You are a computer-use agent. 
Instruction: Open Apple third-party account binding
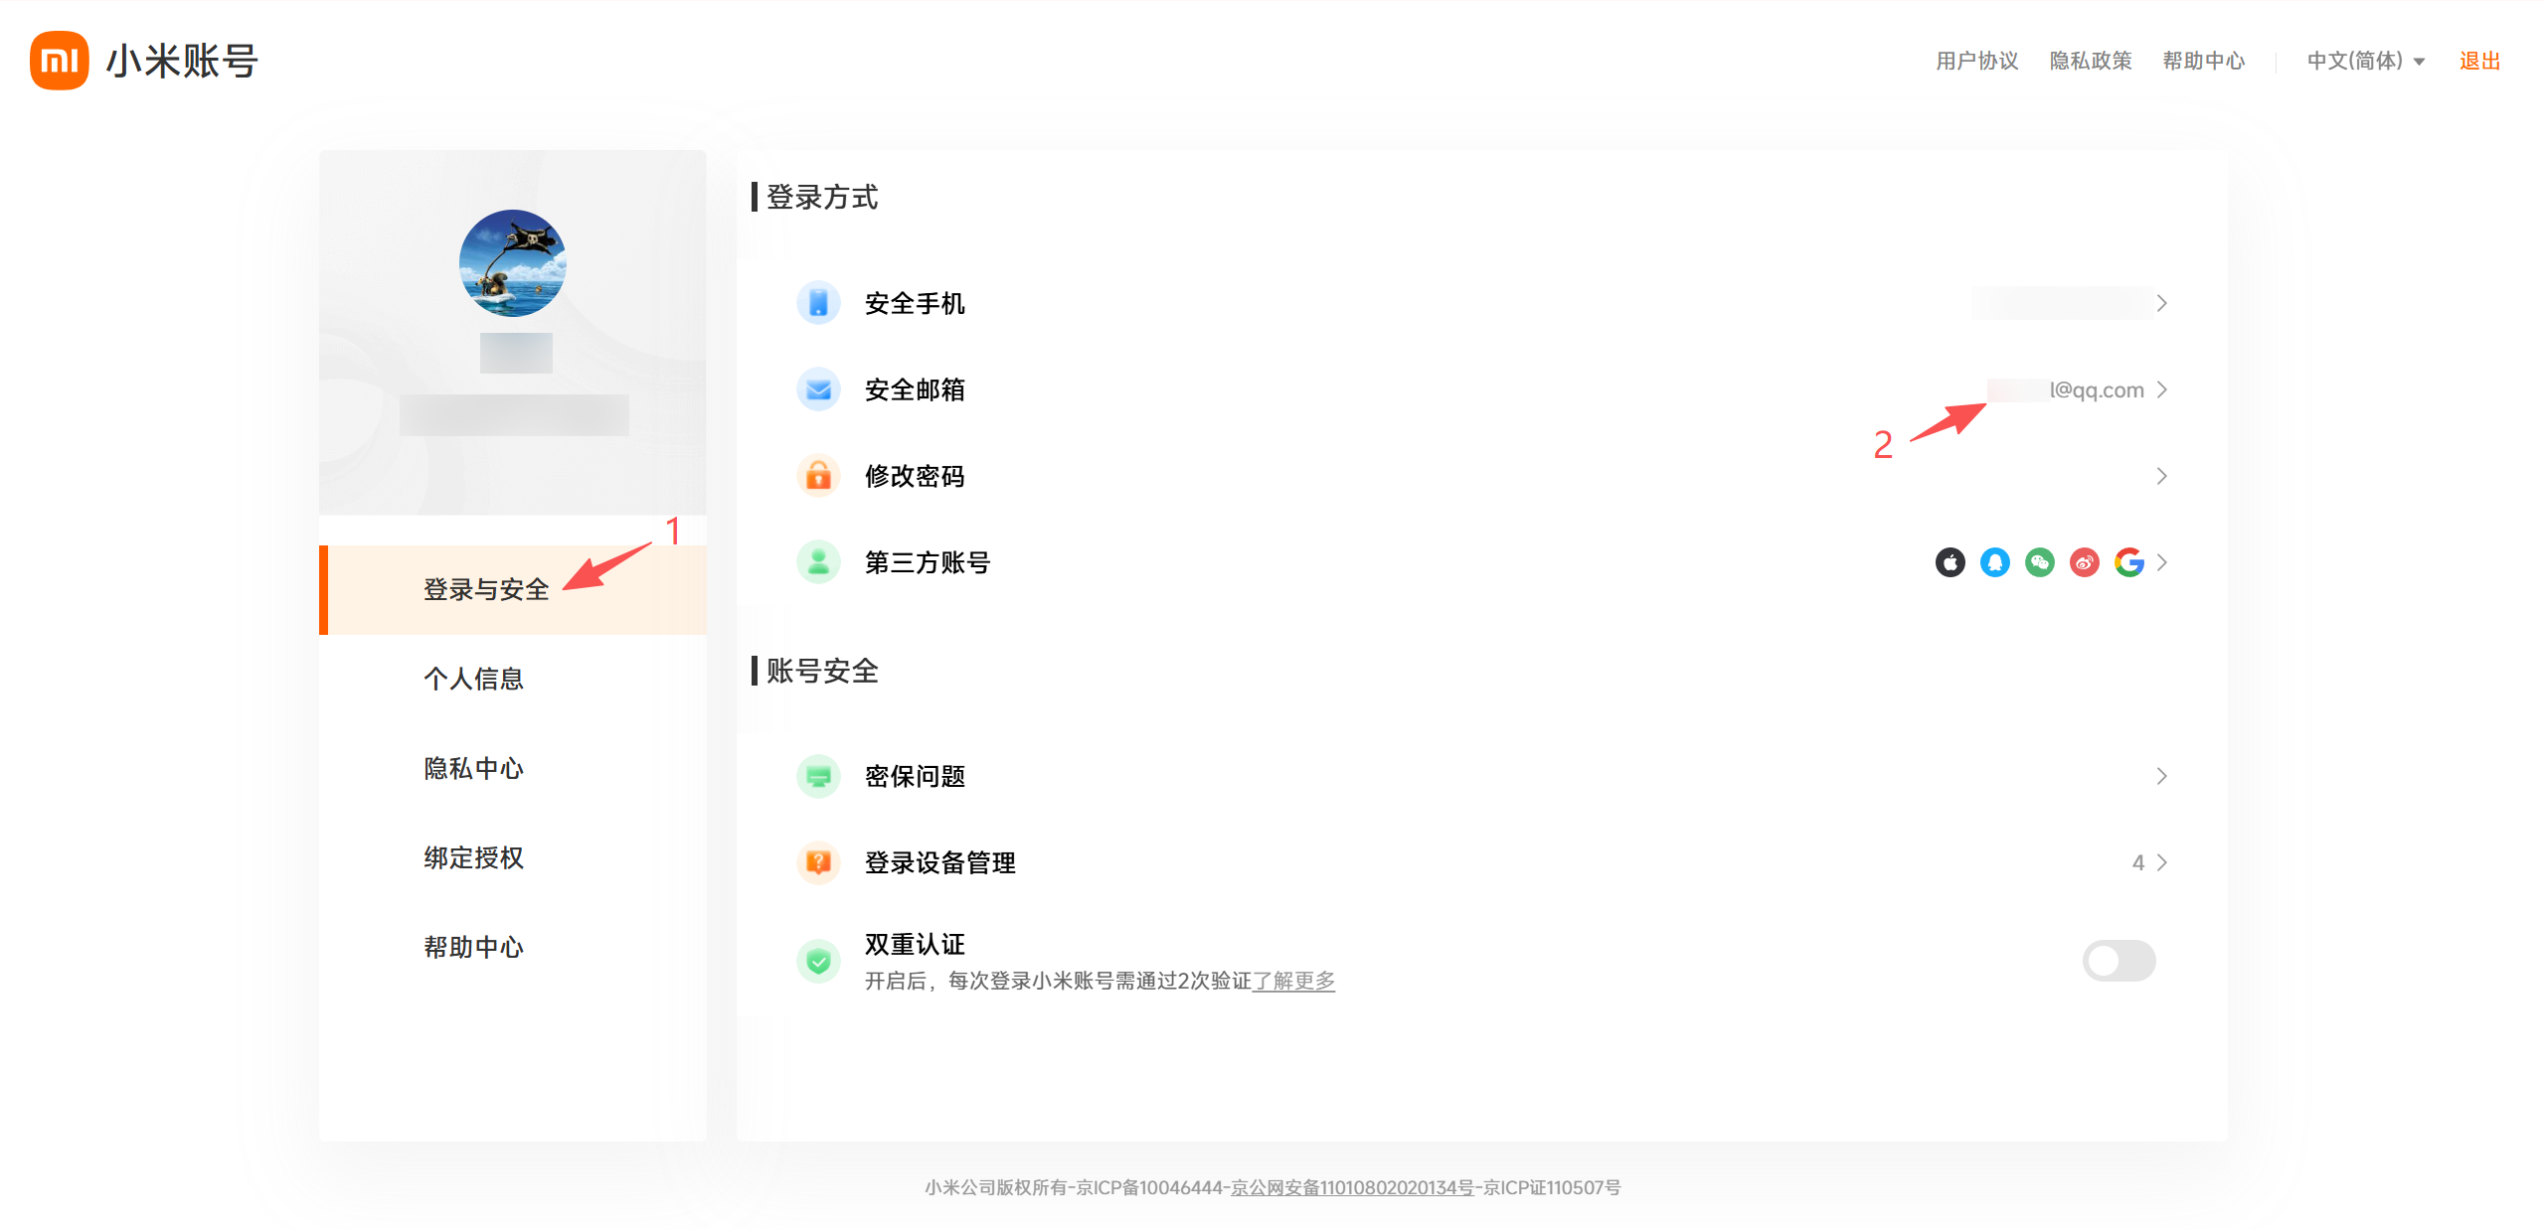coord(1949,561)
